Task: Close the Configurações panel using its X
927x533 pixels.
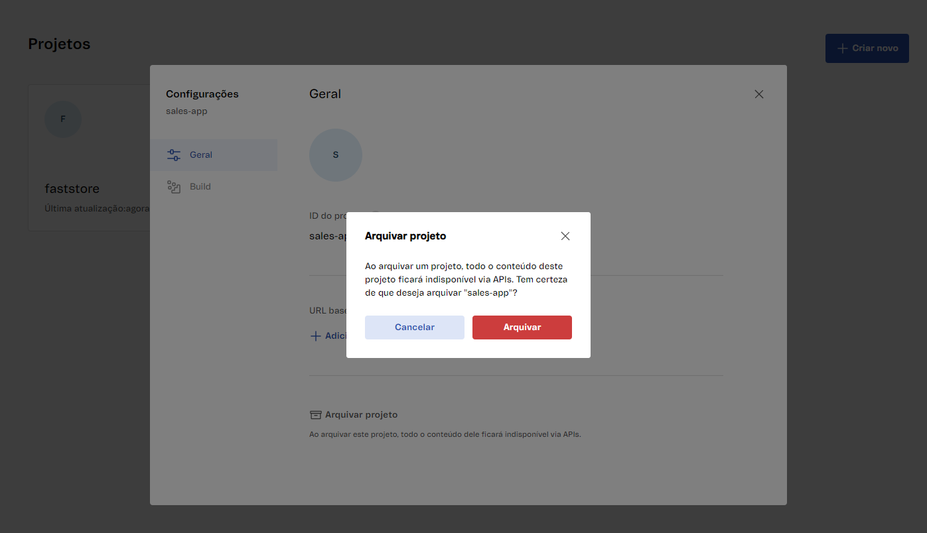Action: (x=758, y=94)
